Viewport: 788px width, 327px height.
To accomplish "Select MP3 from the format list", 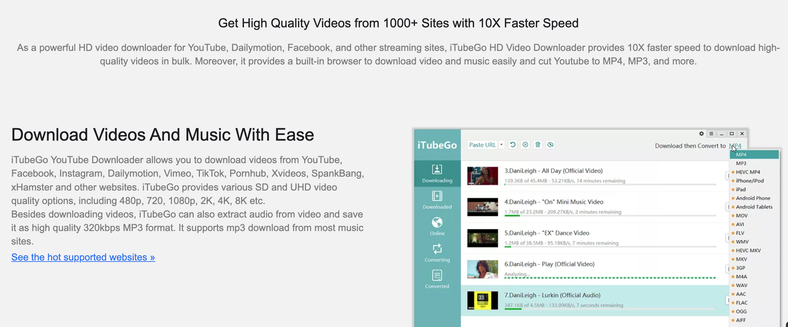I will (x=741, y=163).
